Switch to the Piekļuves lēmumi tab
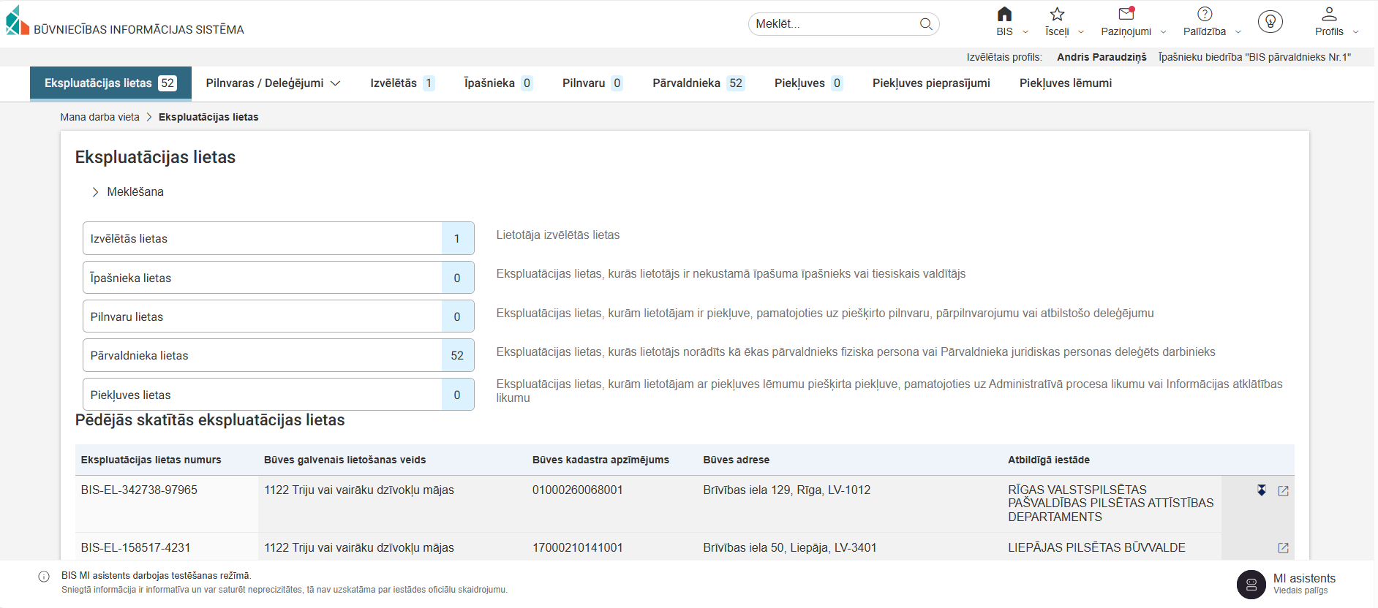The height and width of the screenshot is (608, 1378). [1065, 83]
